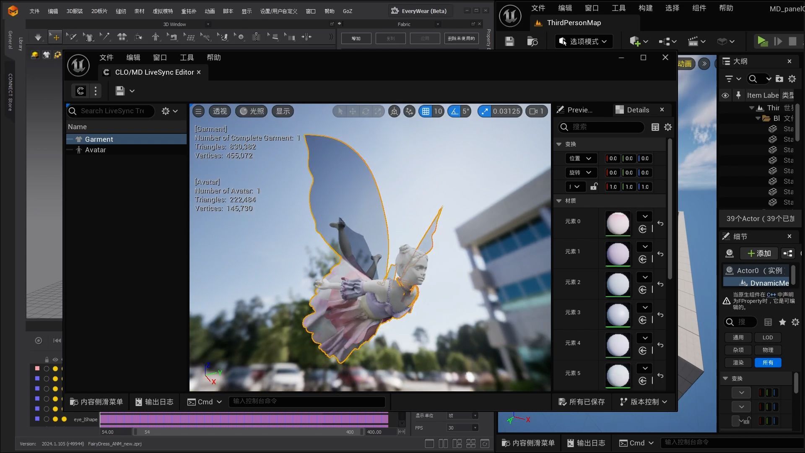Open the 帮助 menu in LiveSync editor

pos(214,57)
